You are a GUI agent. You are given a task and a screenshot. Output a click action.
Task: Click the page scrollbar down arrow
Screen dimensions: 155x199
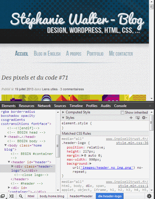tap(152, 98)
